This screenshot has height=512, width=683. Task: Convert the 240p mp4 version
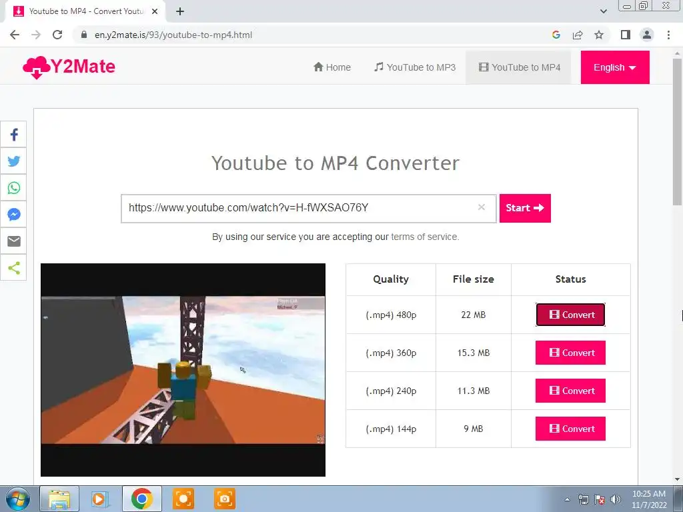pyautogui.click(x=570, y=391)
